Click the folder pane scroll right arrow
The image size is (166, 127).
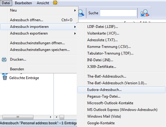pos(50,117)
